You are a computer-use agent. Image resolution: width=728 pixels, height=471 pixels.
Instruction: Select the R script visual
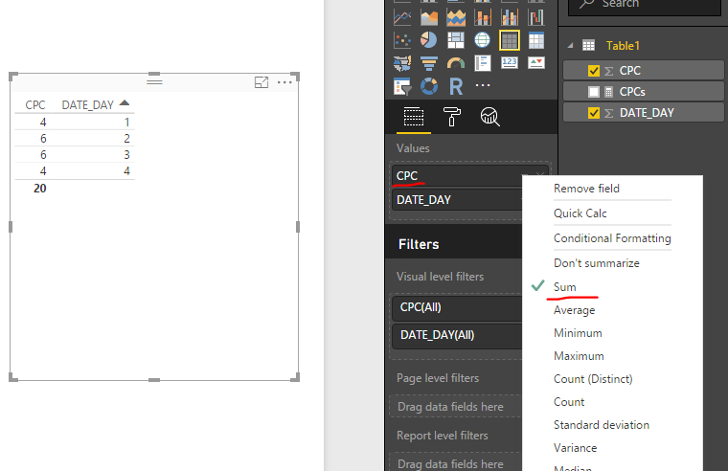click(x=456, y=86)
